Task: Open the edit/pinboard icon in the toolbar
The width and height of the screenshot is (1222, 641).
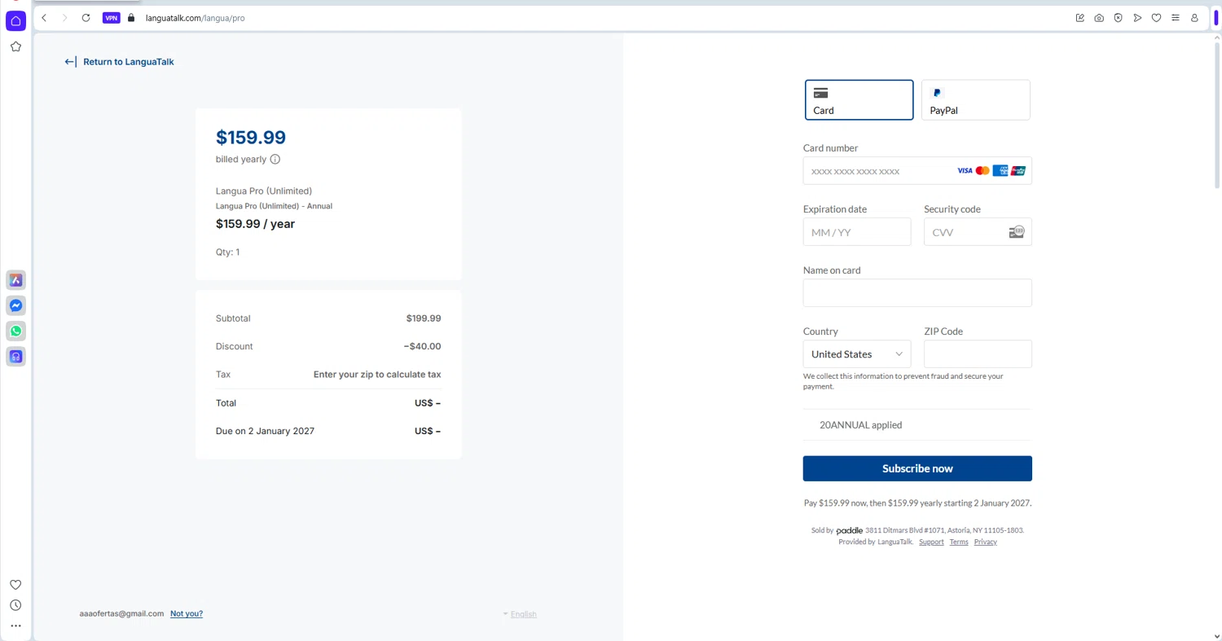Action: [x=1080, y=18]
